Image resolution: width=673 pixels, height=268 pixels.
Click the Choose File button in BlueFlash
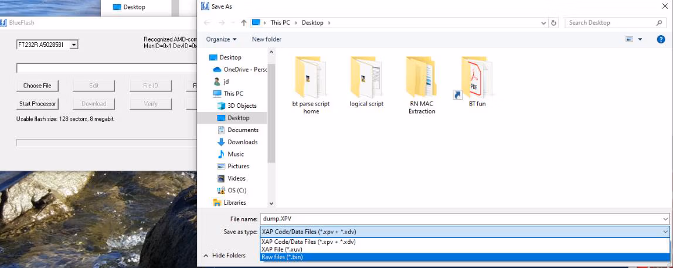[37, 86]
